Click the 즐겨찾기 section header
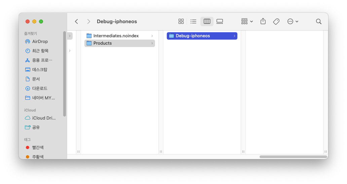 coord(31,33)
